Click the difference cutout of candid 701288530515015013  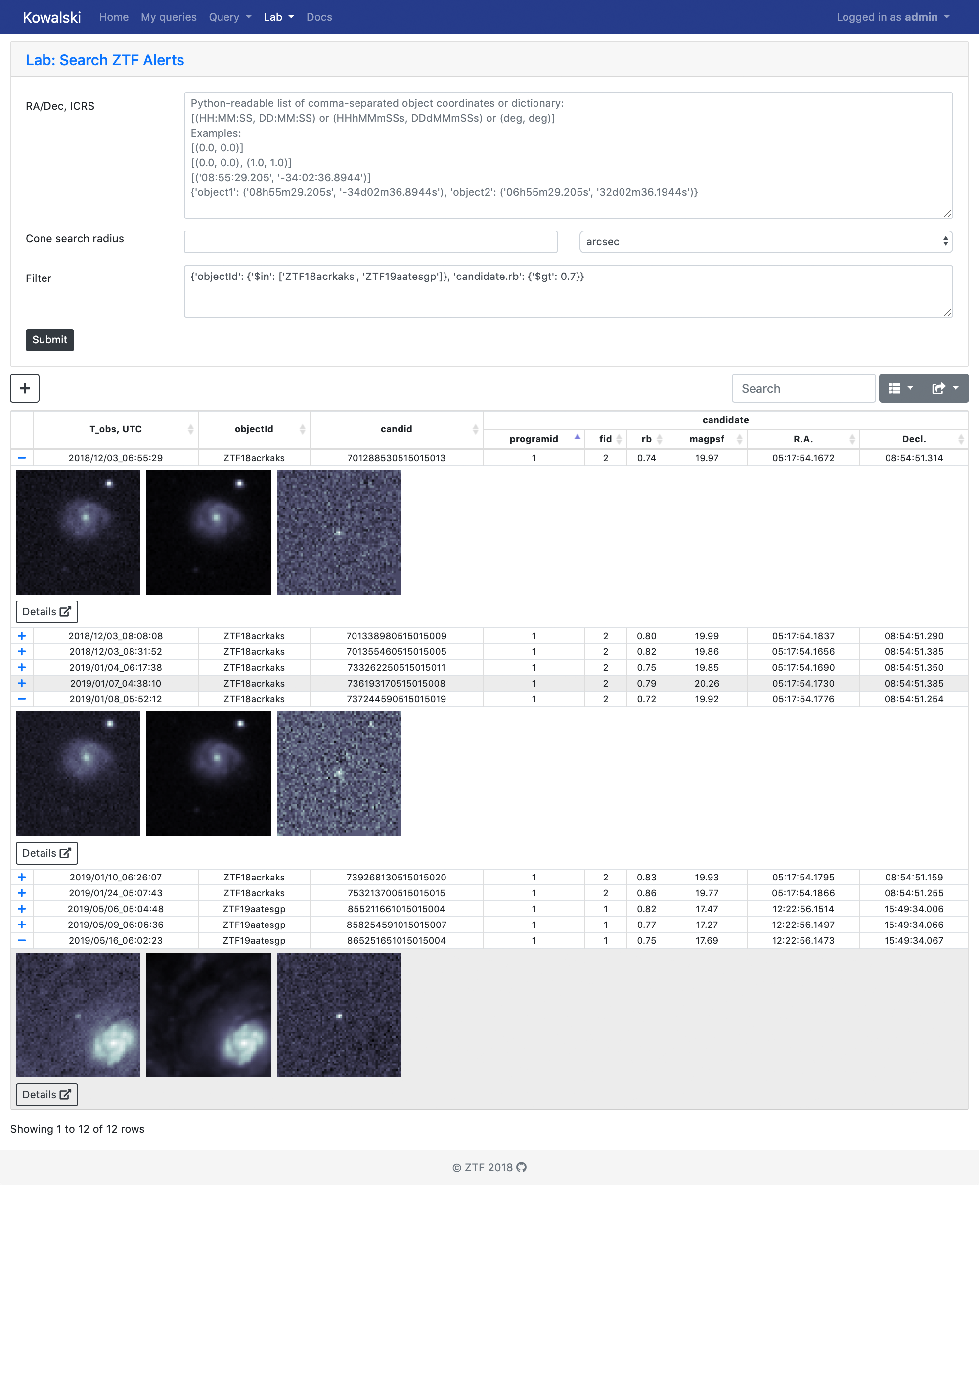[x=339, y=532]
